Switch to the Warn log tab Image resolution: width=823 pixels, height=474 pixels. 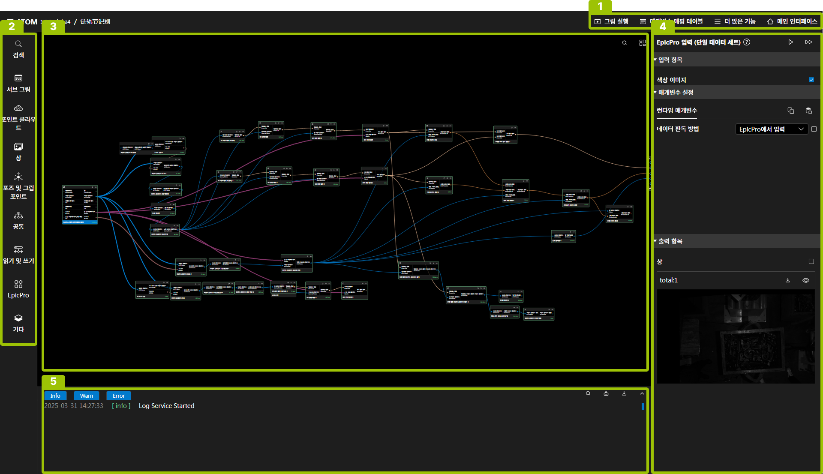tap(86, 396)
